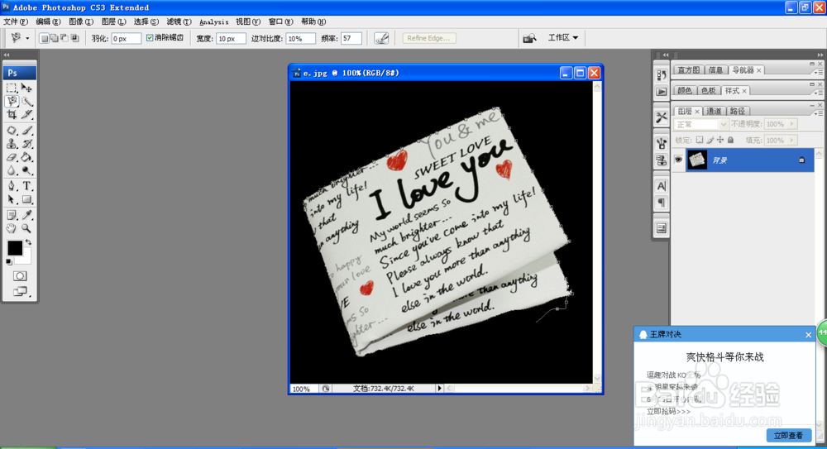Toggle lock transparent pixels in Layers panel
The width and height of the screenshot is (827, 449).
click(700, 140)
